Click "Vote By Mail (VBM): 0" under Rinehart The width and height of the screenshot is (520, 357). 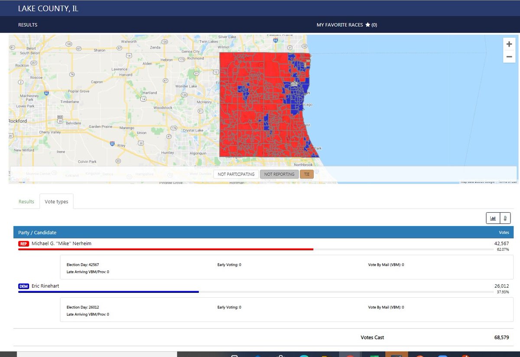386,307
